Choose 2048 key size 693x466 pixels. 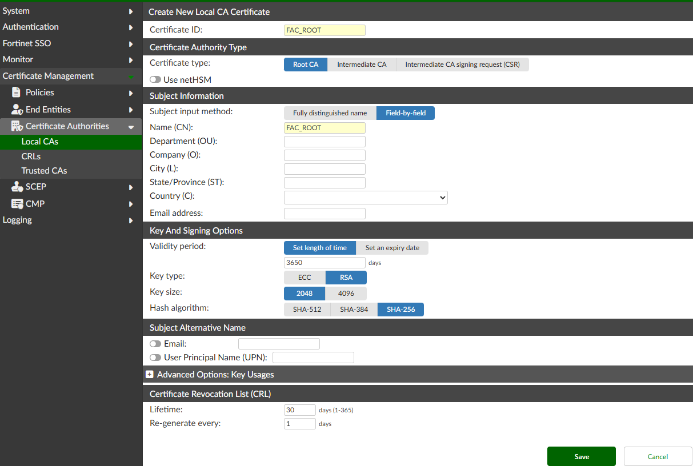pos(305,294)
